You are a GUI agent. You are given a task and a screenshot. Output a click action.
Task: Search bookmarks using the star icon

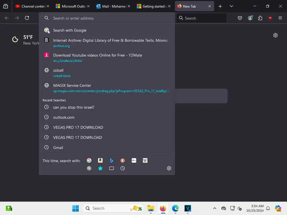(100, 168)
